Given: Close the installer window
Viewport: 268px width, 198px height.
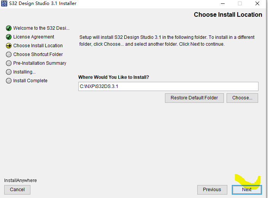Looking at the screenshot, I should tap(258, 4).
